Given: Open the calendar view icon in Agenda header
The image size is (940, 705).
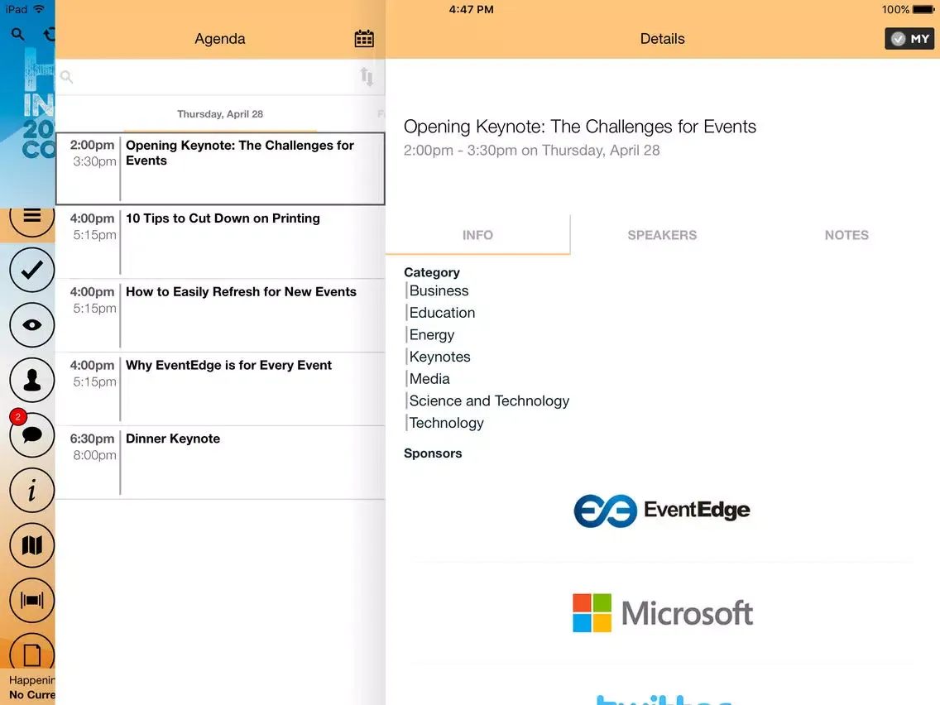Looking at the screenshot, I should coord(364,38).
